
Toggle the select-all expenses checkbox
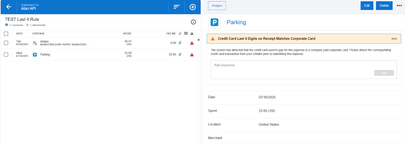point(6,34)
